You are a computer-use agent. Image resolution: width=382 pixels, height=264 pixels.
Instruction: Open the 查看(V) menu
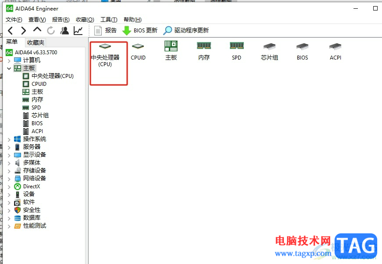click(x=37, y=20)
